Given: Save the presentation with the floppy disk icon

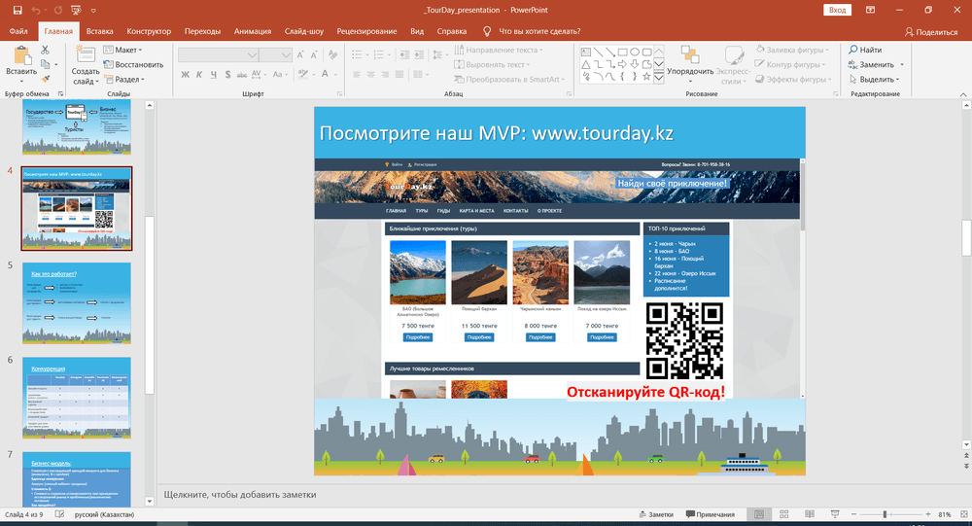Looking at the screenshot, I should click(17, 10).
